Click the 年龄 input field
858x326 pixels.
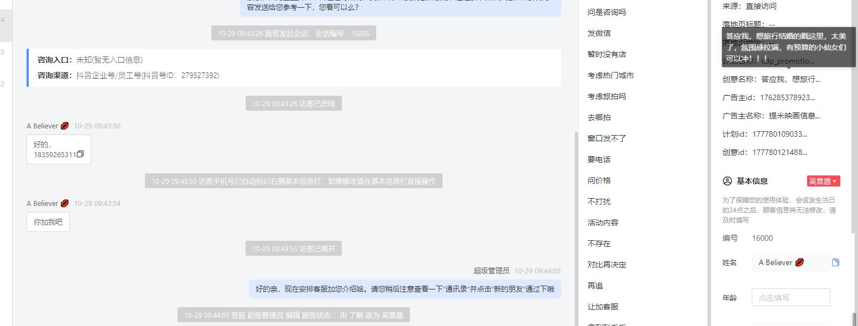pyautogui.click(x=791, y=297)
